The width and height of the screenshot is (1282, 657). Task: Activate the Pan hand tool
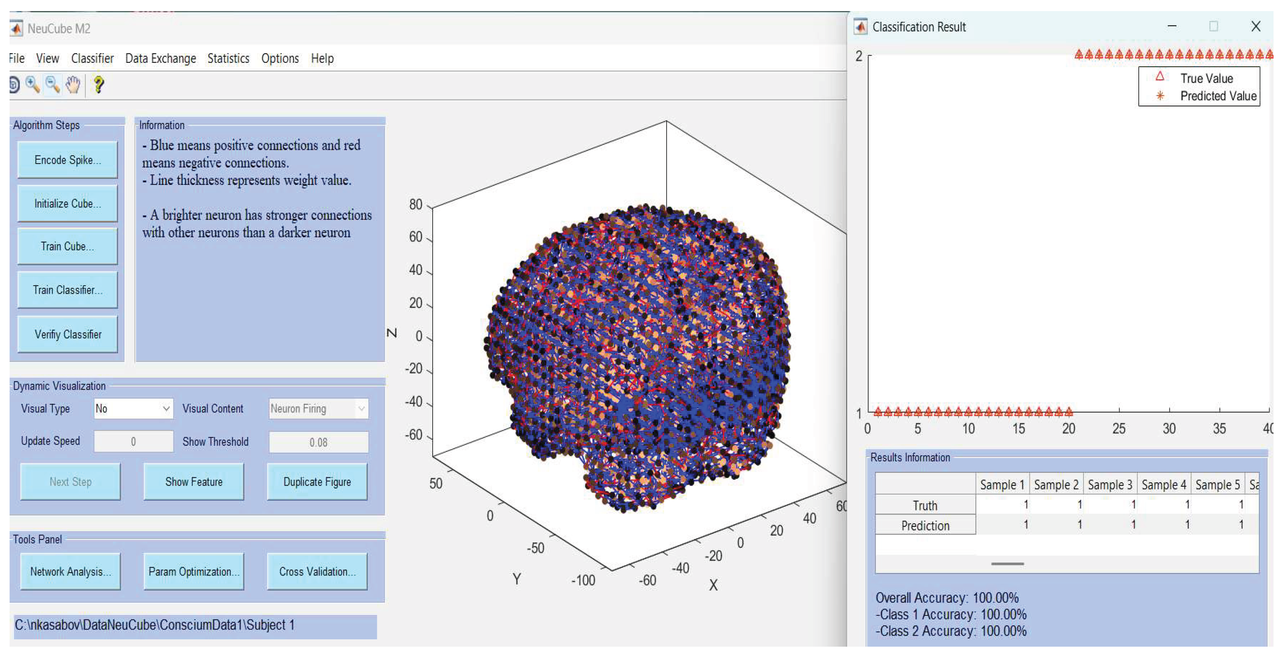click(73, 85)
